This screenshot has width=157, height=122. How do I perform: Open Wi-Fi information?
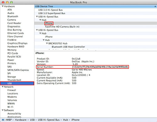pos(10,107)
